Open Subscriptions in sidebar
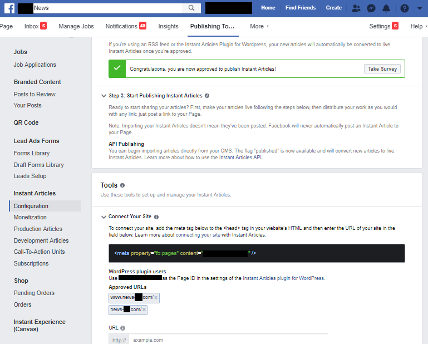The height and width of the screenshot is (344, 428). coord(31,263)
